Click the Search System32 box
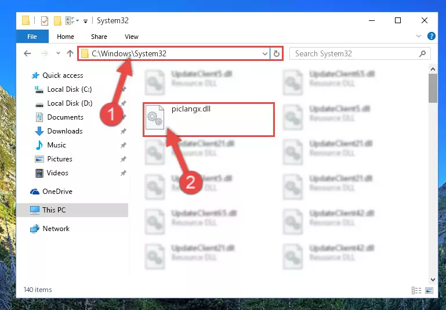446x310 pixels. (360, 53)
